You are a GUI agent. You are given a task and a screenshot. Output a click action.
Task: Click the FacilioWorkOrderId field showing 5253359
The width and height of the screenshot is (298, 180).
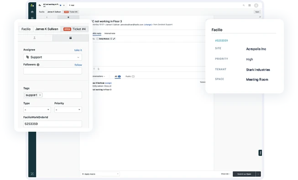pos(52,124)
